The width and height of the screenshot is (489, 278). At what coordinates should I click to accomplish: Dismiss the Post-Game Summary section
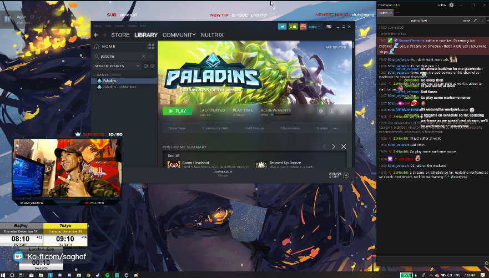pos(344,146)
